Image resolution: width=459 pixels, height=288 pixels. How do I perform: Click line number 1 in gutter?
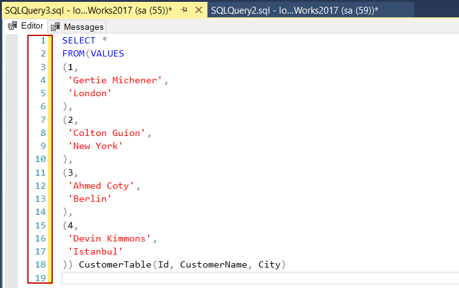point(43,40)
